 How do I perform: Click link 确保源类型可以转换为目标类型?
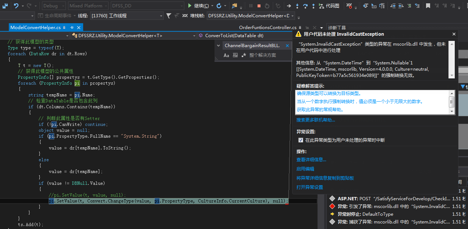329,94
